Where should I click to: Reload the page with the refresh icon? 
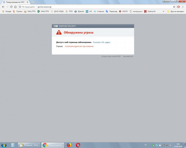(x=11, y=7)
